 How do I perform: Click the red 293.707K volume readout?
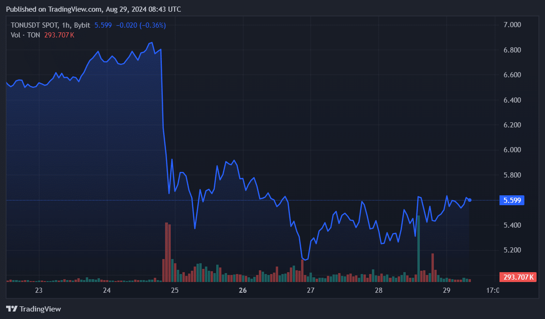[x=59, y=35]
